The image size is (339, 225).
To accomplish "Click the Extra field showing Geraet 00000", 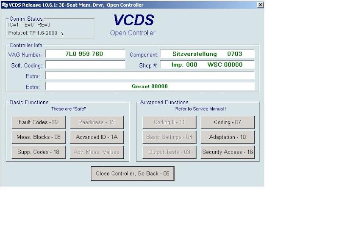I will pyautogui.click(x=150, y=86).
